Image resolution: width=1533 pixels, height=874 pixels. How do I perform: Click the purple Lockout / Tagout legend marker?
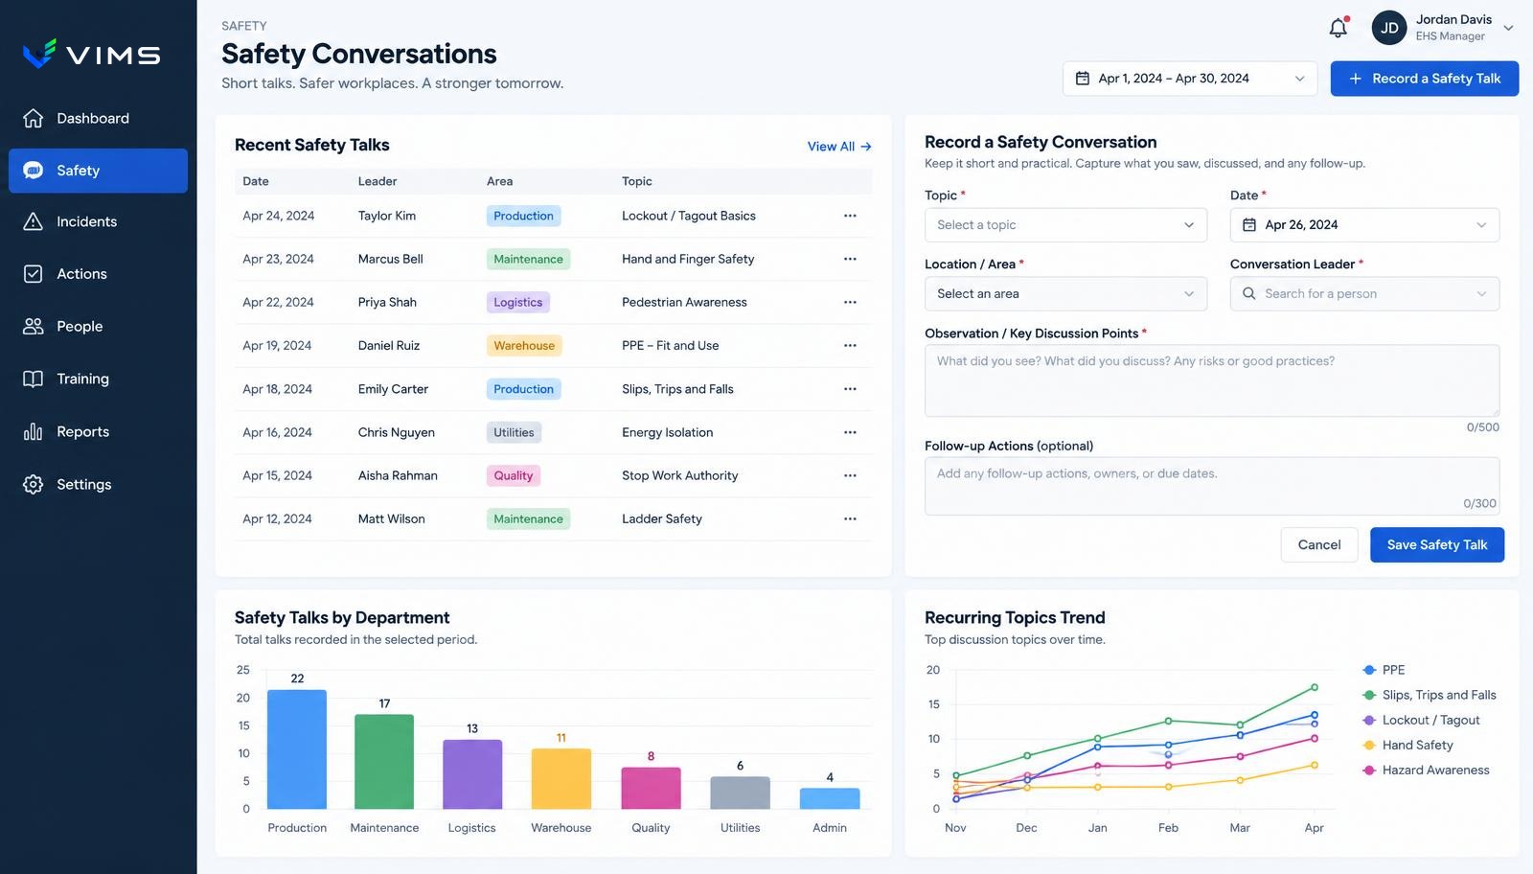(1369, 720)
